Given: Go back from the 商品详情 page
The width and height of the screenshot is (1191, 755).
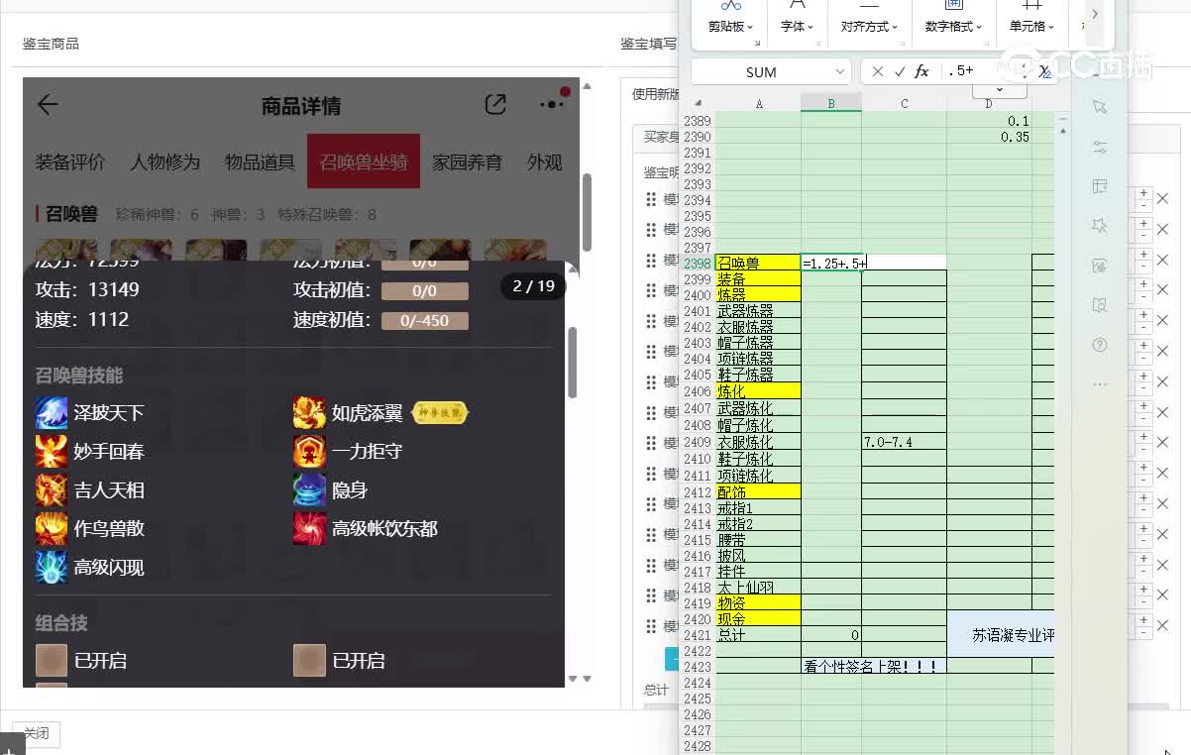Looking at the screenshot, I should coord(48,104).
